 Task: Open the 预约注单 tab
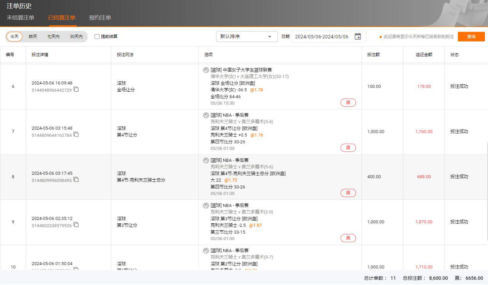tap(100, 18)
